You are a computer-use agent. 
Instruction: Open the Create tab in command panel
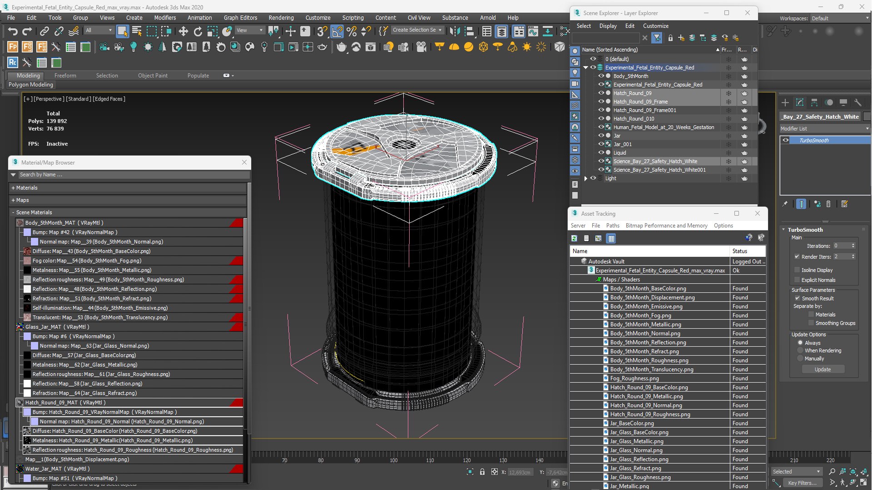pyautogui.click(x=785, y=103)
